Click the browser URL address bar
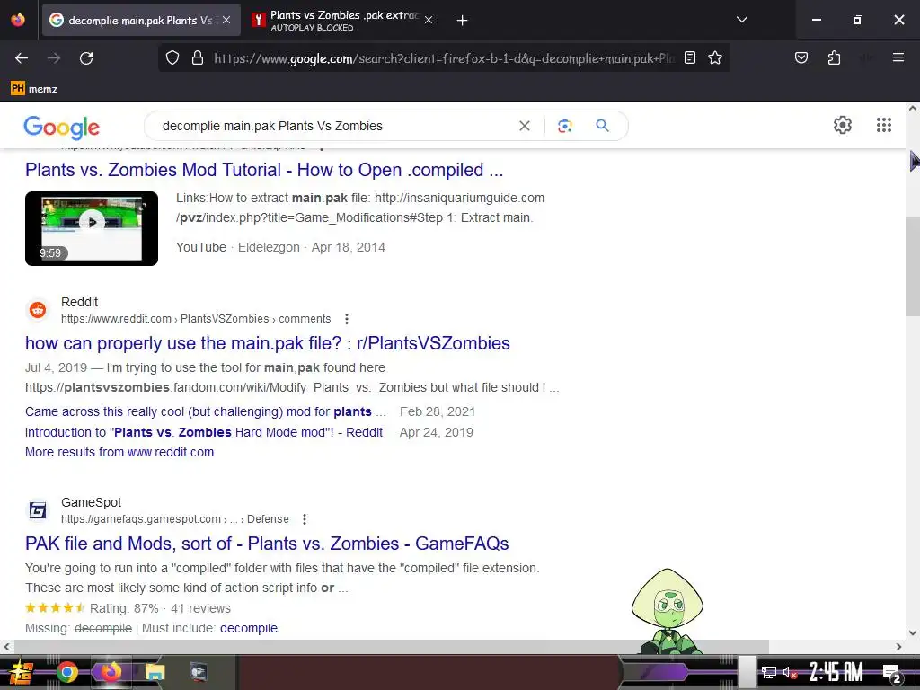920x690 pixels. 444,58
